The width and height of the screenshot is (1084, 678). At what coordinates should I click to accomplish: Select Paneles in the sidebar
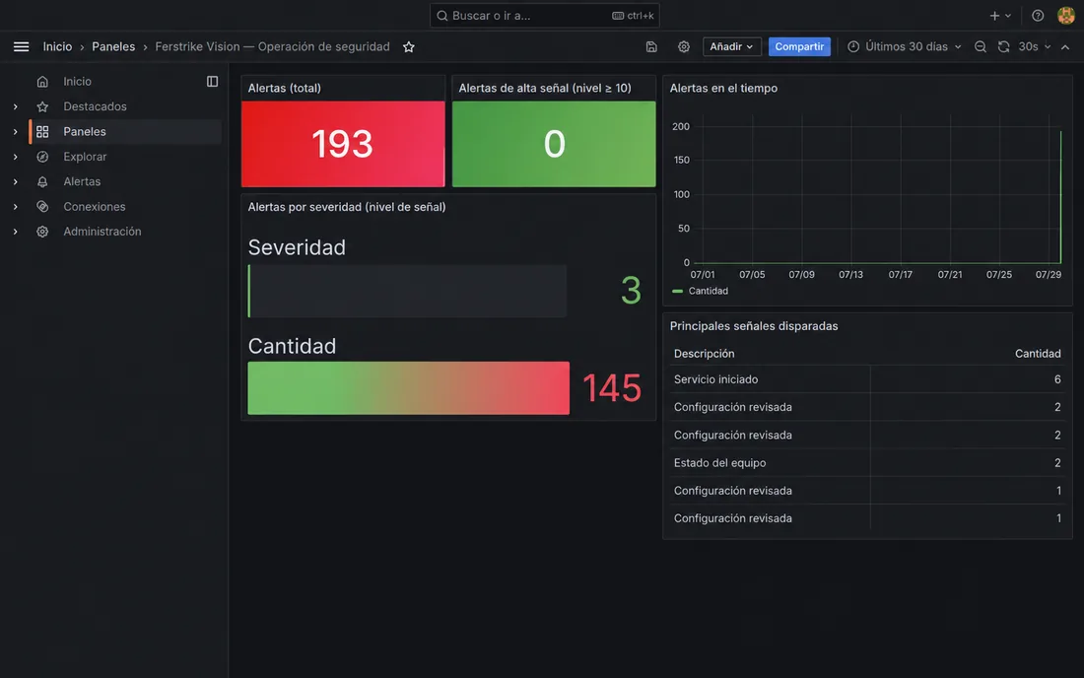coord(85,131)
